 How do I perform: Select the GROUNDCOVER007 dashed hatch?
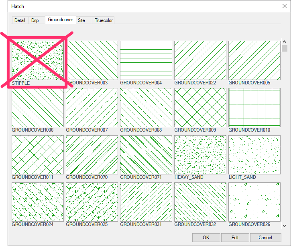tap(92, 108)
